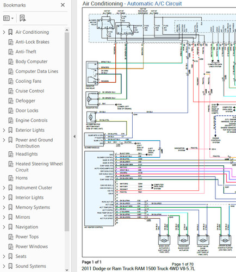Select the Horns bookmark icon
The image size is (236, 272).
11,178
